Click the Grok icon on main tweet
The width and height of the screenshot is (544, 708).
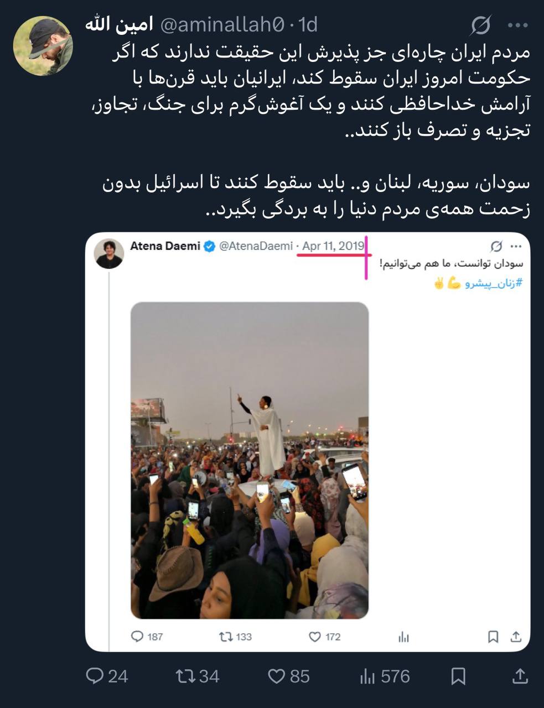pyautogui.click(x=481, y=25)
